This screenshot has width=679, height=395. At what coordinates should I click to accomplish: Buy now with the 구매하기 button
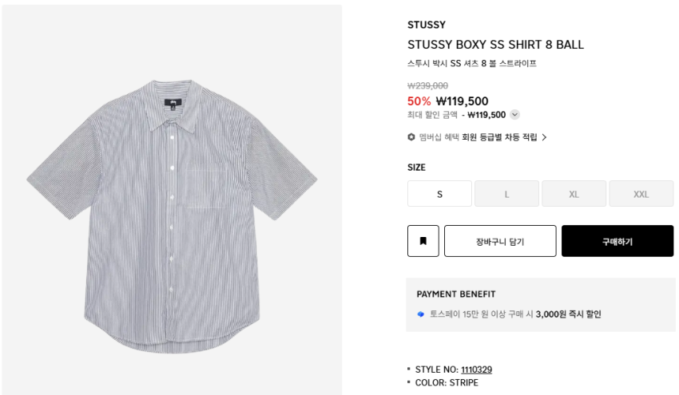(617, 241)
